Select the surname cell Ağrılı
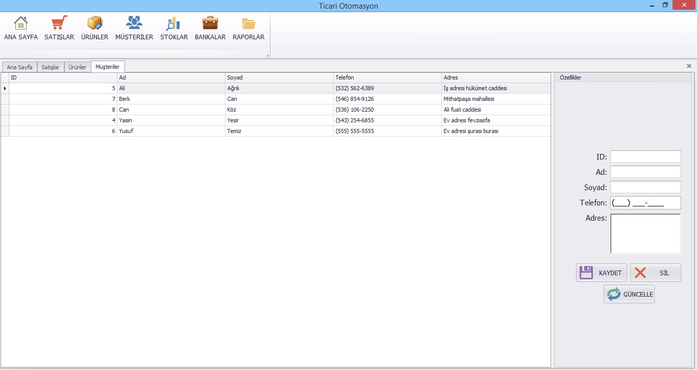This screenshot has height=370, width=697. (x=280, y=88)
